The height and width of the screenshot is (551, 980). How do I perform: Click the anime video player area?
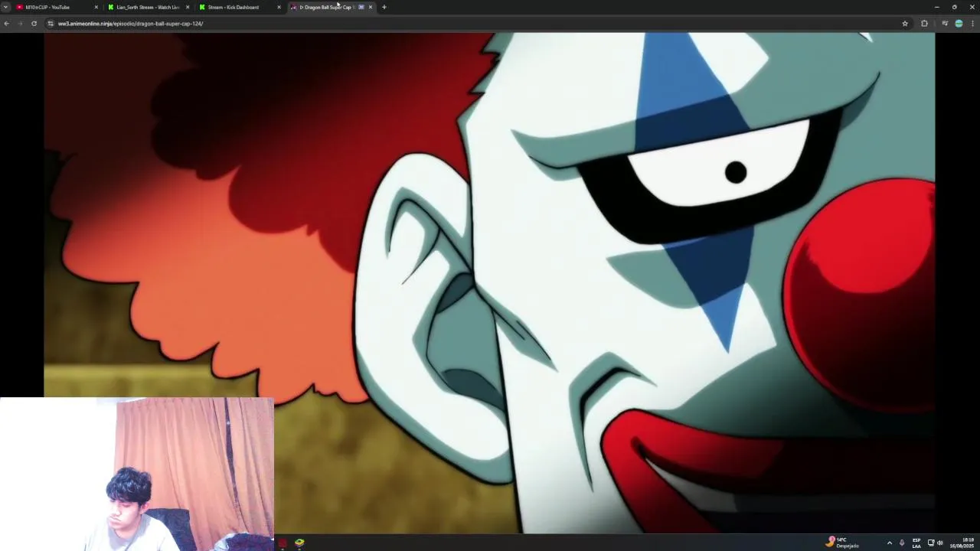point(489,282)
